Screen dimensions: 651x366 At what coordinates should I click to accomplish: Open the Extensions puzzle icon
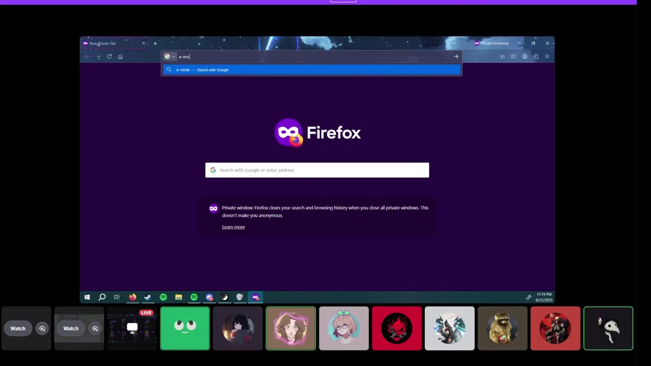536,56
